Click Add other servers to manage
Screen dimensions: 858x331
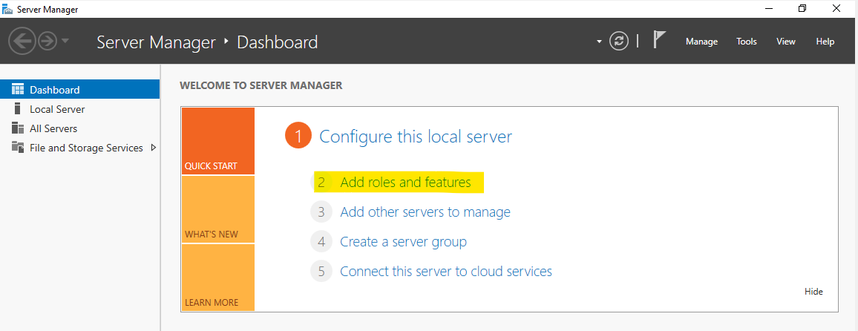coord(425,212)
